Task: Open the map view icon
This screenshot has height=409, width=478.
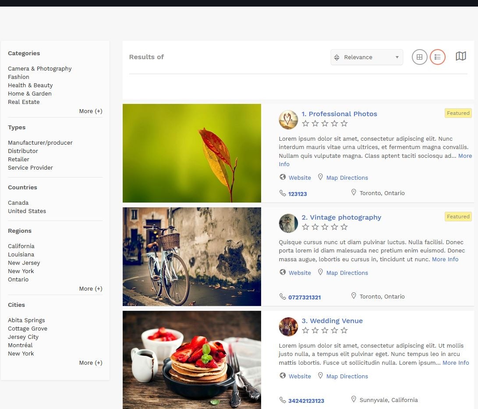Action: 460,56
